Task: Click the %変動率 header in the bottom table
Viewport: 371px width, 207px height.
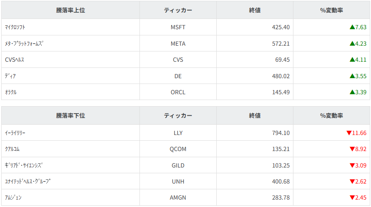Action: [331, 116]
